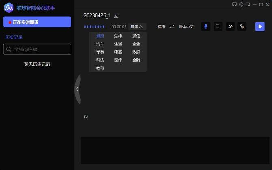Viewport: 272px width, 170px height.
Task: Click the dark subtitle text area
Action: pos(175,150)
